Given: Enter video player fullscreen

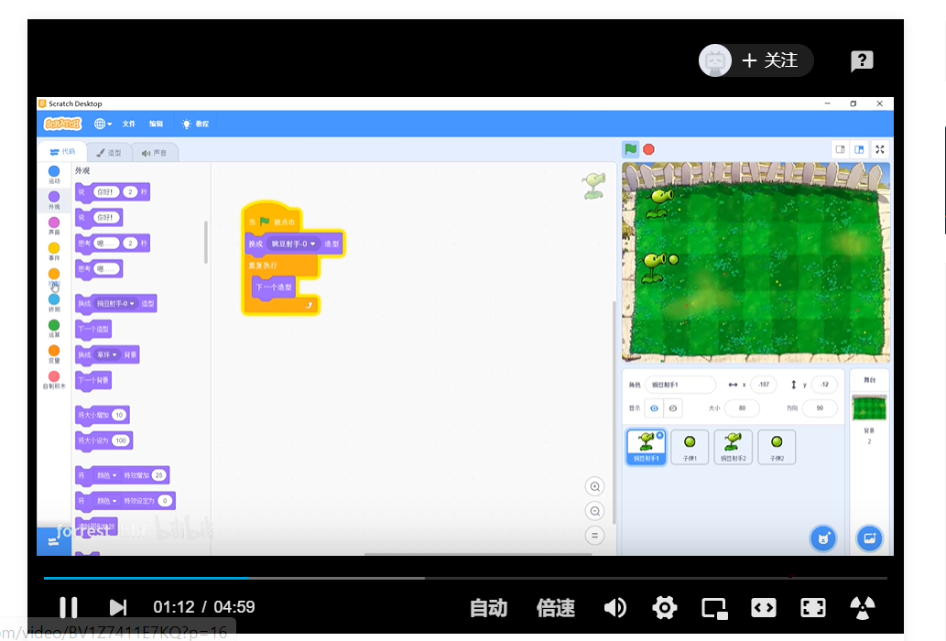Looking at the screenshot, I should (812, 608).
